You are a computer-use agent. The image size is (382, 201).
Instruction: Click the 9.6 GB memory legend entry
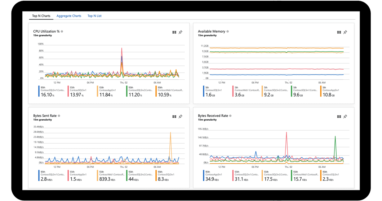305,92
